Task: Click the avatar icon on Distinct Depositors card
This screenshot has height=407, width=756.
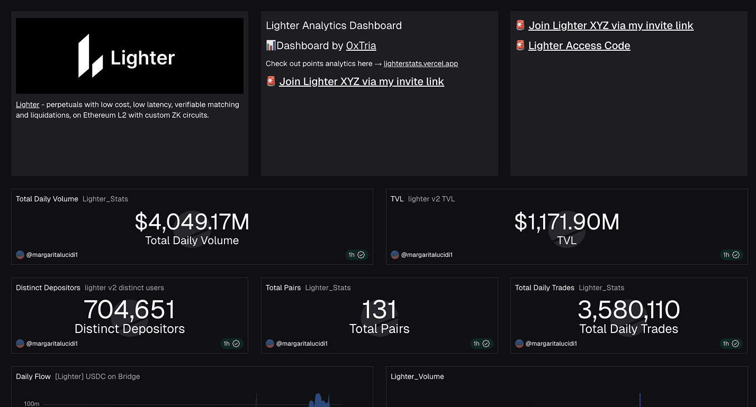Action: point(19,344)
